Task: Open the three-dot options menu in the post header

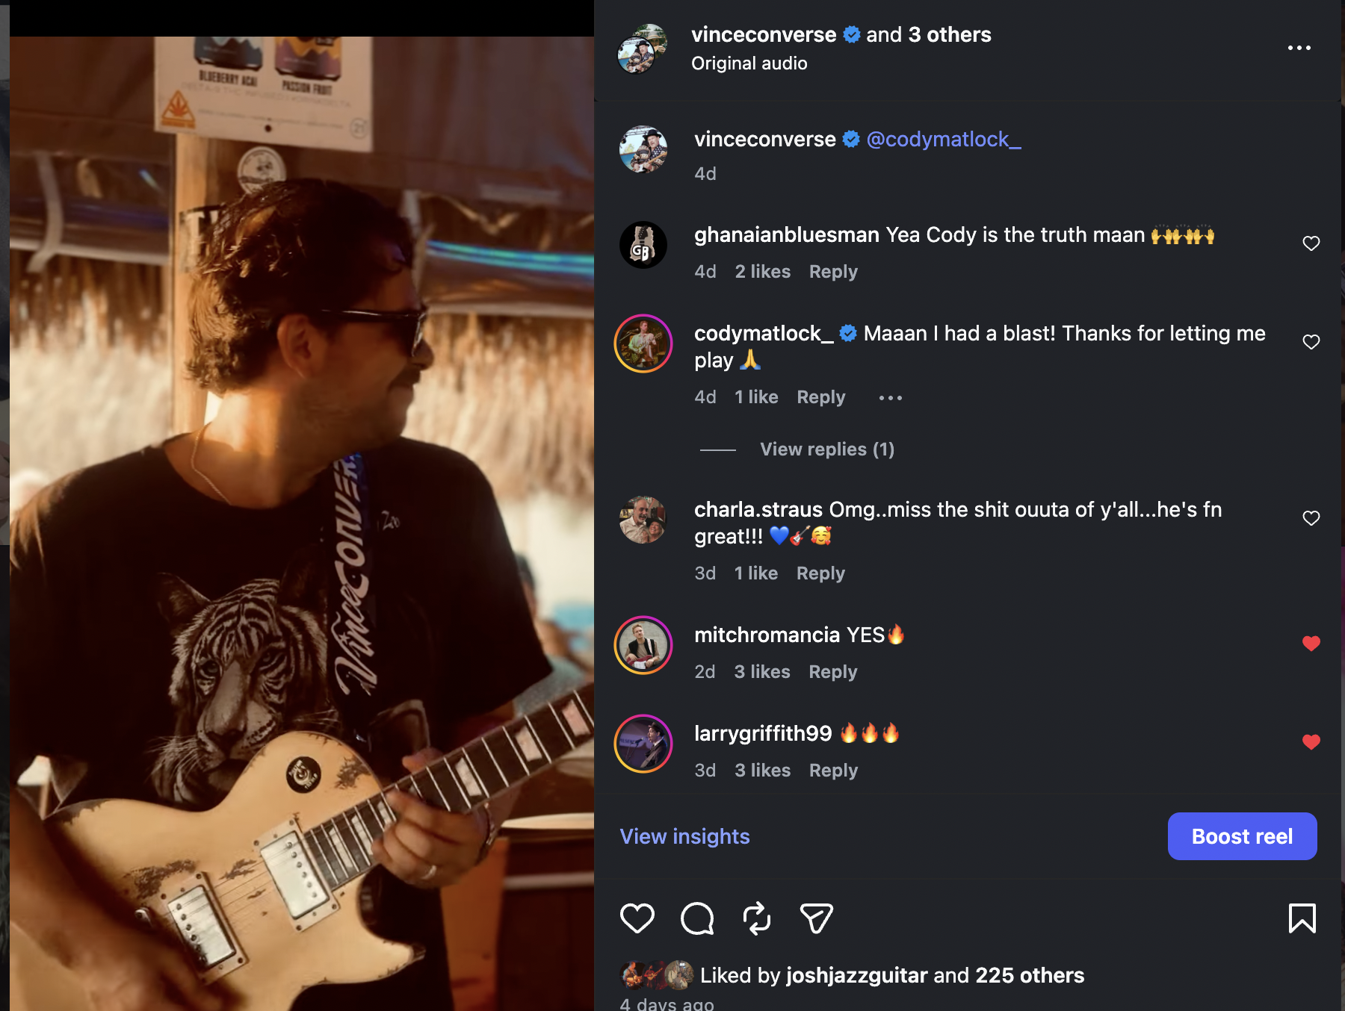Action: [x=1299, y=48]
